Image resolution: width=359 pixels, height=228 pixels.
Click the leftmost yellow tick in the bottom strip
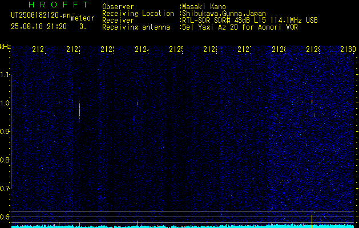(59, 225)
